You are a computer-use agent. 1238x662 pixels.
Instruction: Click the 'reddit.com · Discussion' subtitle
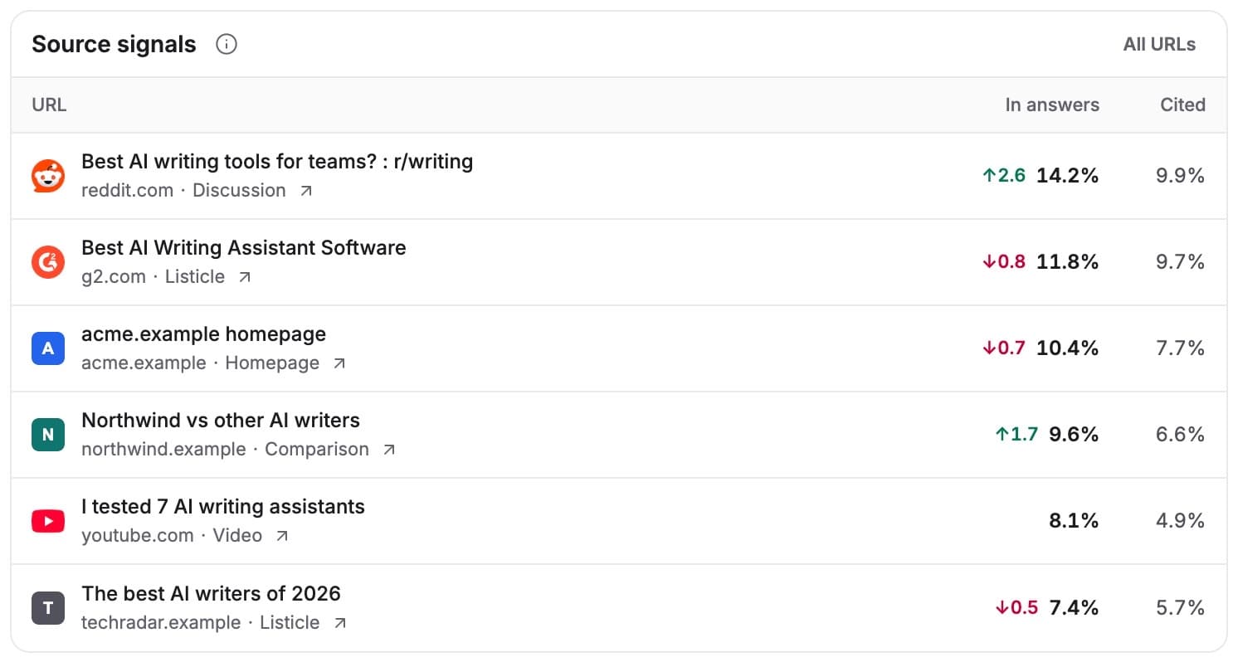pyautogui.click(x=183, y=191)
